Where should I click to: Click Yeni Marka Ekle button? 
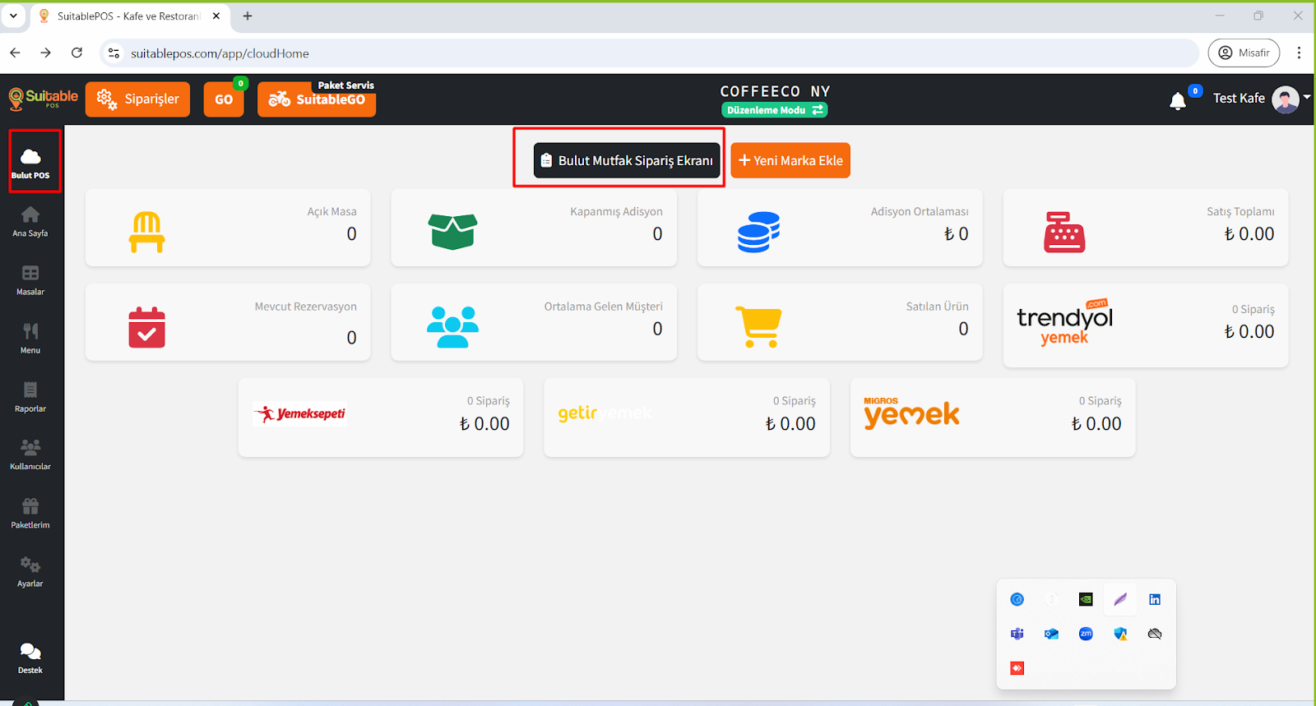(790, 160)
